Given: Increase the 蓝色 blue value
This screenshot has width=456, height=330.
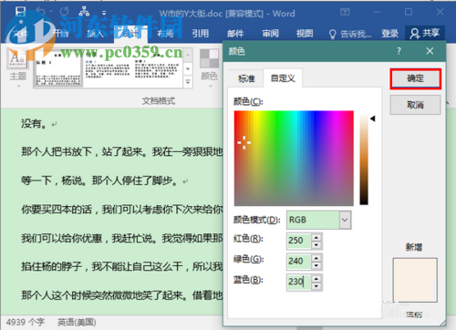Looking at the screenshot, I should pos(316,279).
